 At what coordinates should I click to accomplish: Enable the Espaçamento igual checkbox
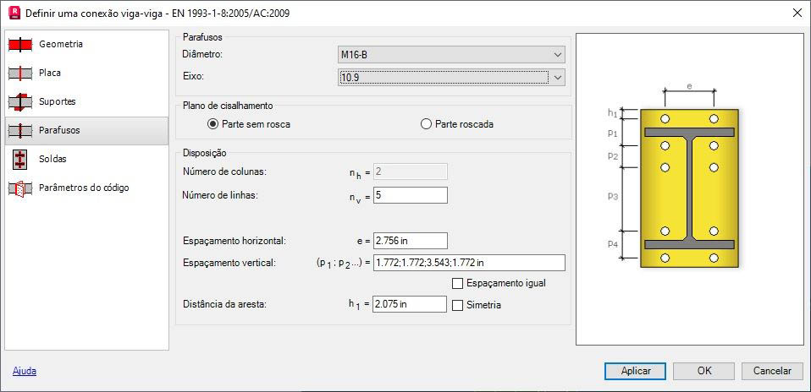456,283
